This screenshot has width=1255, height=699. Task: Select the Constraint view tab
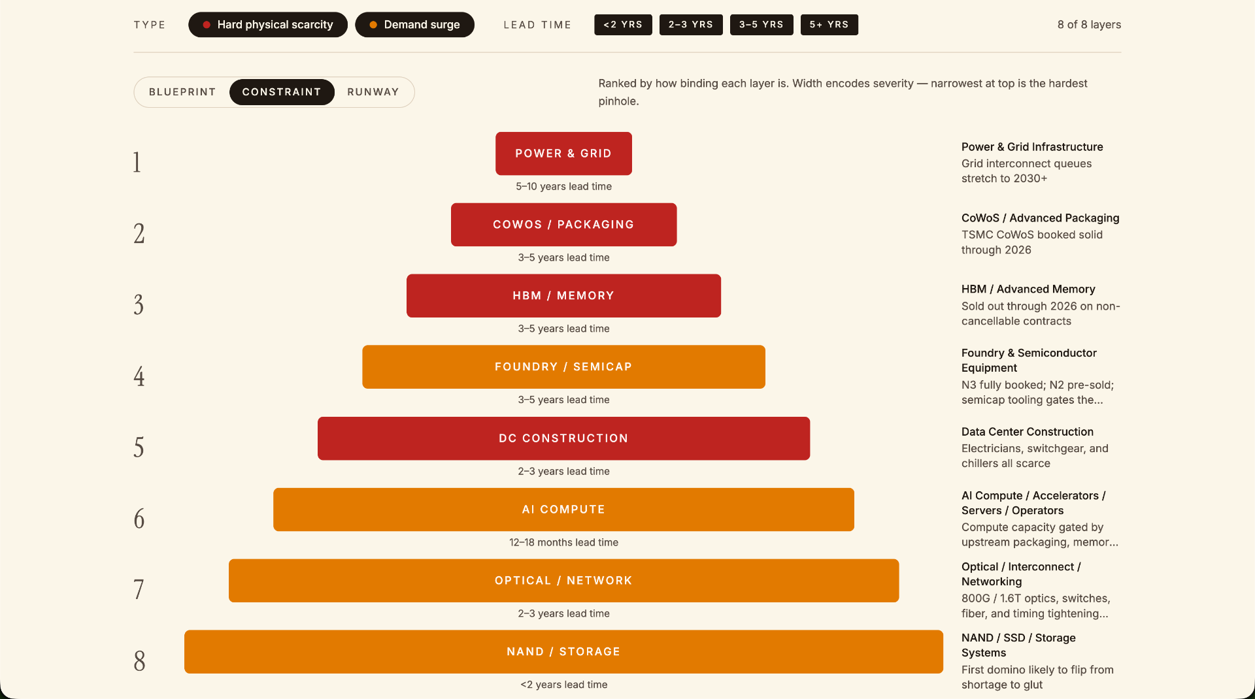pyautogui.click(x=282, y=92)
